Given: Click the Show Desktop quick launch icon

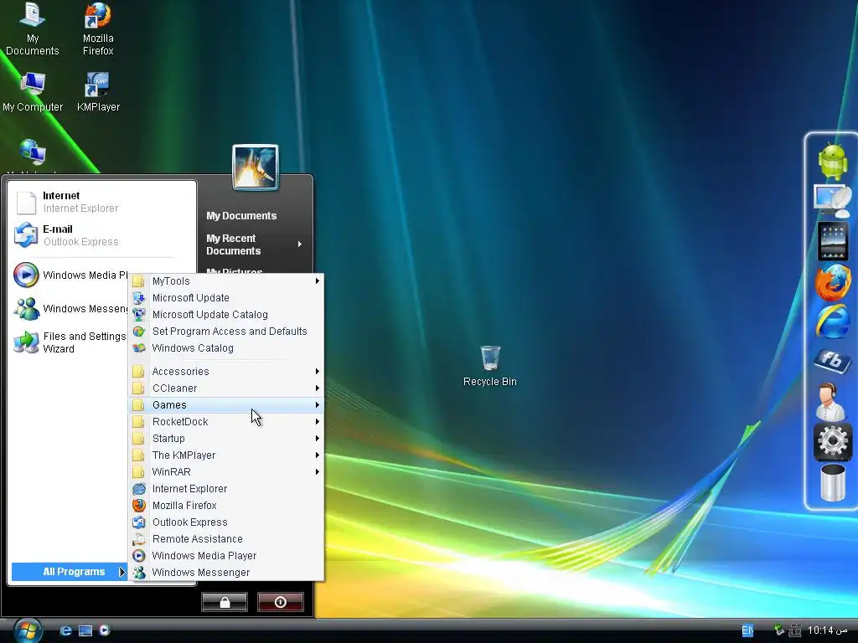Looking at the screenshot, I should coord(85,630).
